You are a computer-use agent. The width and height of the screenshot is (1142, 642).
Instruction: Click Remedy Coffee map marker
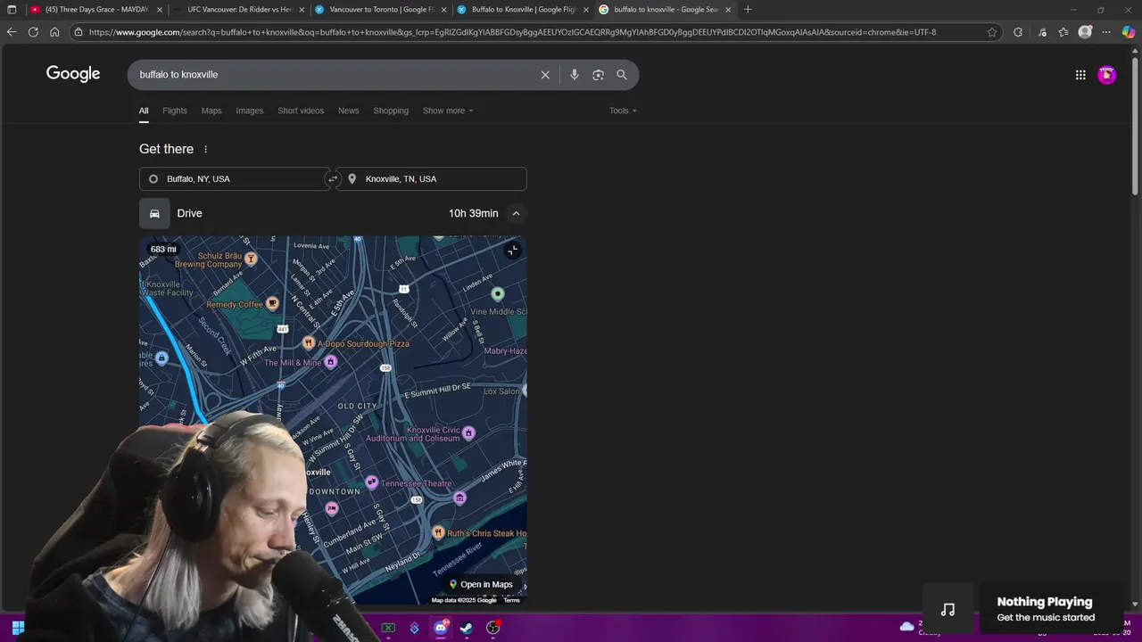pyautogui.click(x=273, y=304)
